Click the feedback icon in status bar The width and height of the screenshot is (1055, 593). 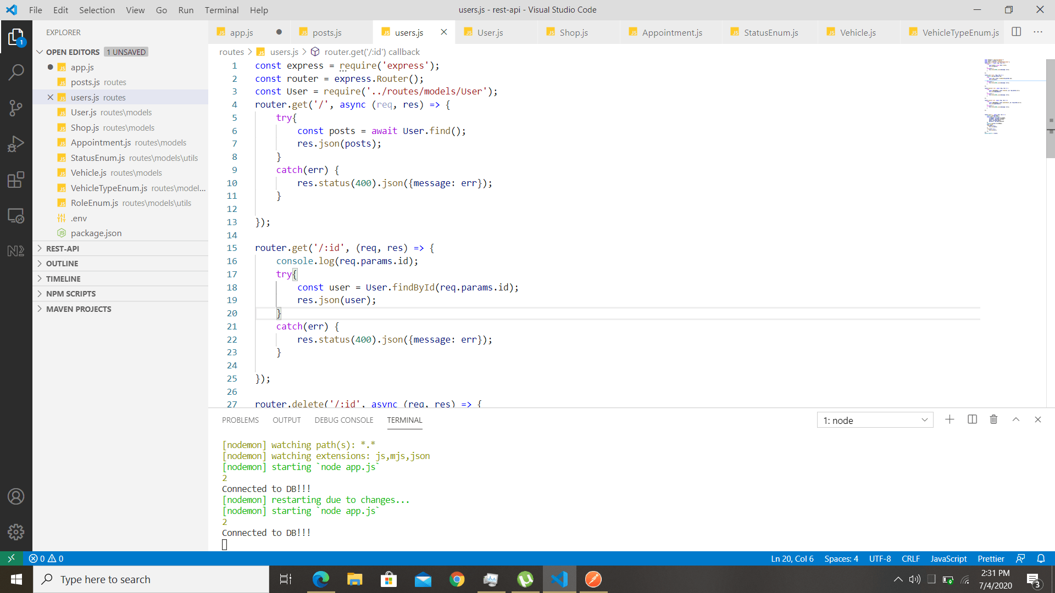[x=1020, y=558]
